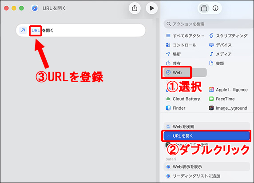Select the 共有 category
Screen dimensions: 254x183
pyautogui.click(x=173, y=63)
